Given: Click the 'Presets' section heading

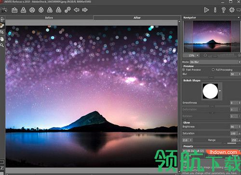Looking at the screenshot, I should (188, 146).
